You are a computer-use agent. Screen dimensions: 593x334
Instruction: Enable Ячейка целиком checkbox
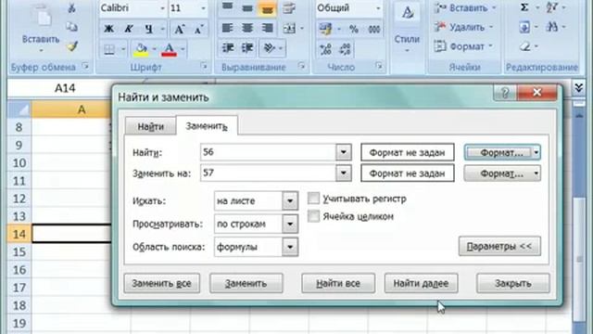pos(313,216)
